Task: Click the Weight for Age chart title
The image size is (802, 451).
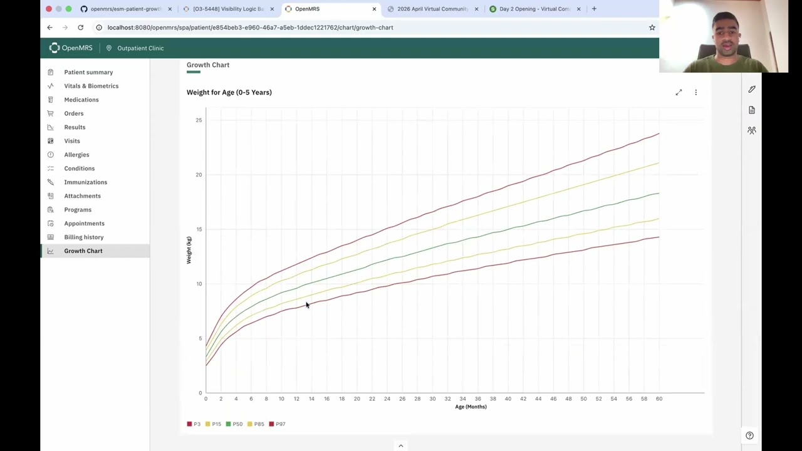Action: pyautogui.click(x=229, y=92)
